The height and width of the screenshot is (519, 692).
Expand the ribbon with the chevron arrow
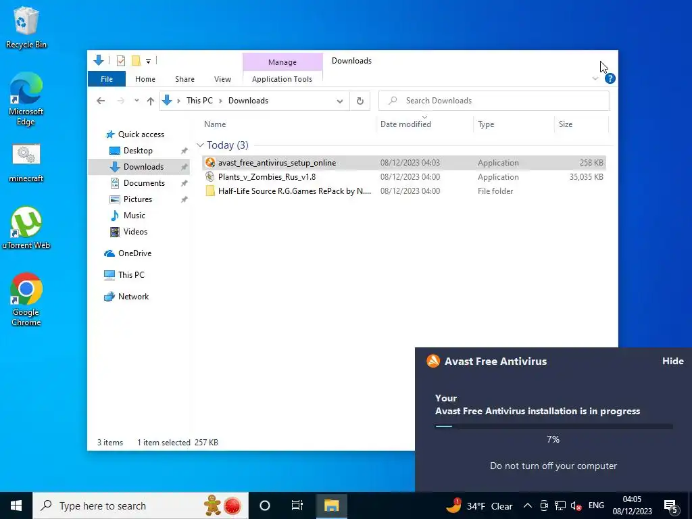point(595,78)
